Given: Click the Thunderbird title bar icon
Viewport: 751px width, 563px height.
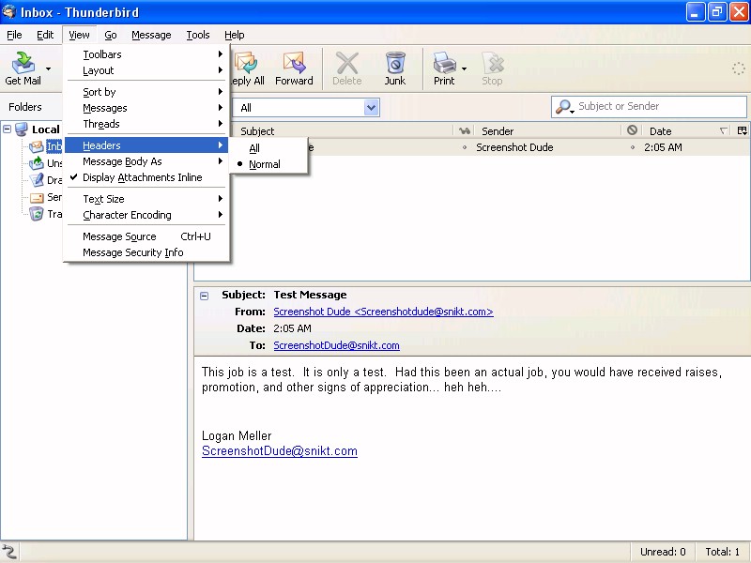Looking at the screenshot, I should point(8,11).
